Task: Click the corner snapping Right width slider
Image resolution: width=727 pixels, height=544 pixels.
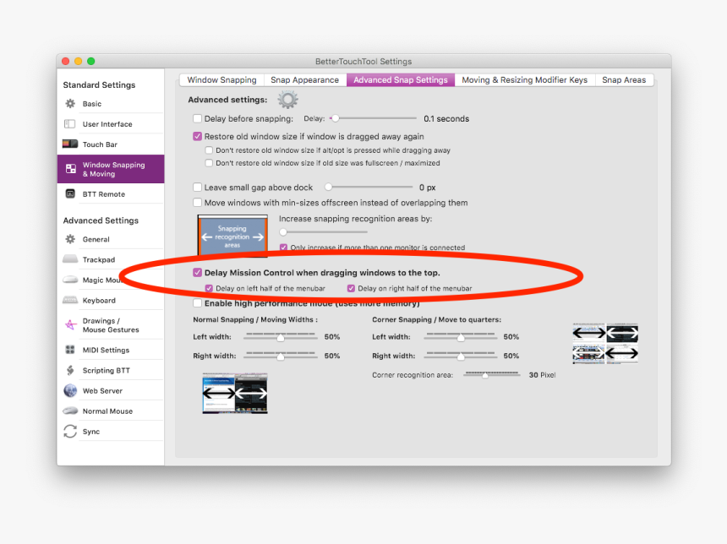Action: pyautogui.click(x=460, y=356)
